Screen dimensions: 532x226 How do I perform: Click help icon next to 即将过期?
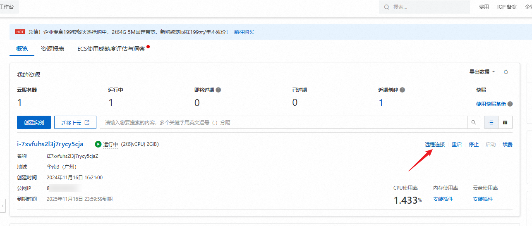click(218, 90)
